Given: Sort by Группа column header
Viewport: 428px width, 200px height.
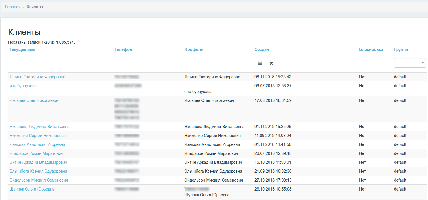Looking at the screenshot, I should coord(401,49).
